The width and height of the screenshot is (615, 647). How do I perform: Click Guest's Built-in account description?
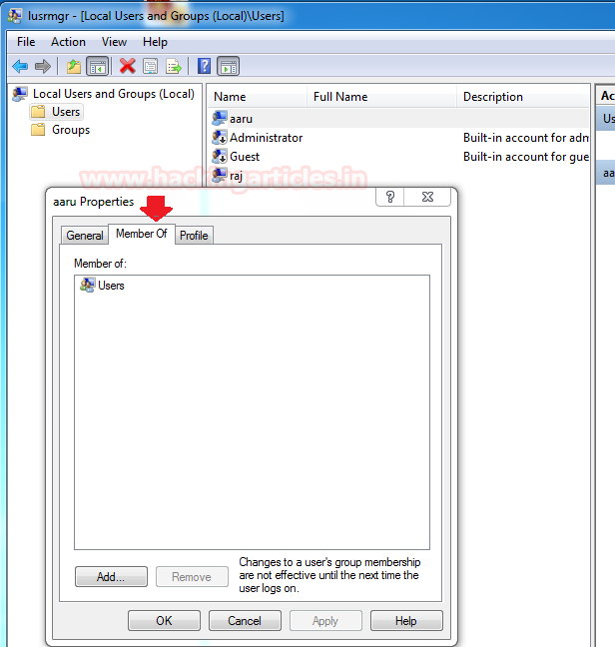pos(526,156)
